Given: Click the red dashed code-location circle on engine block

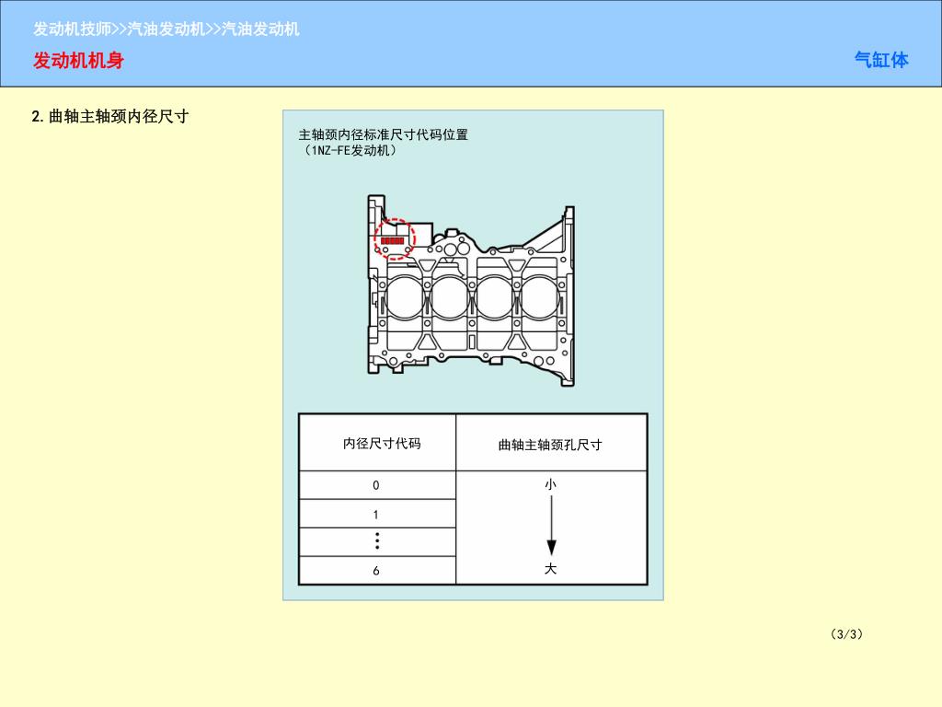Looking at the screenshot, I should [x=395, y=238].
